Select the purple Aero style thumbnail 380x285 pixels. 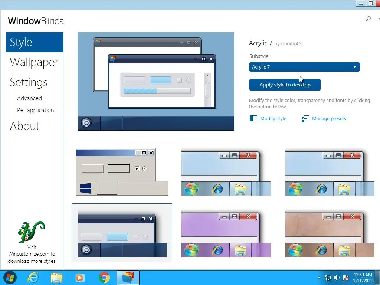point(226,234)
